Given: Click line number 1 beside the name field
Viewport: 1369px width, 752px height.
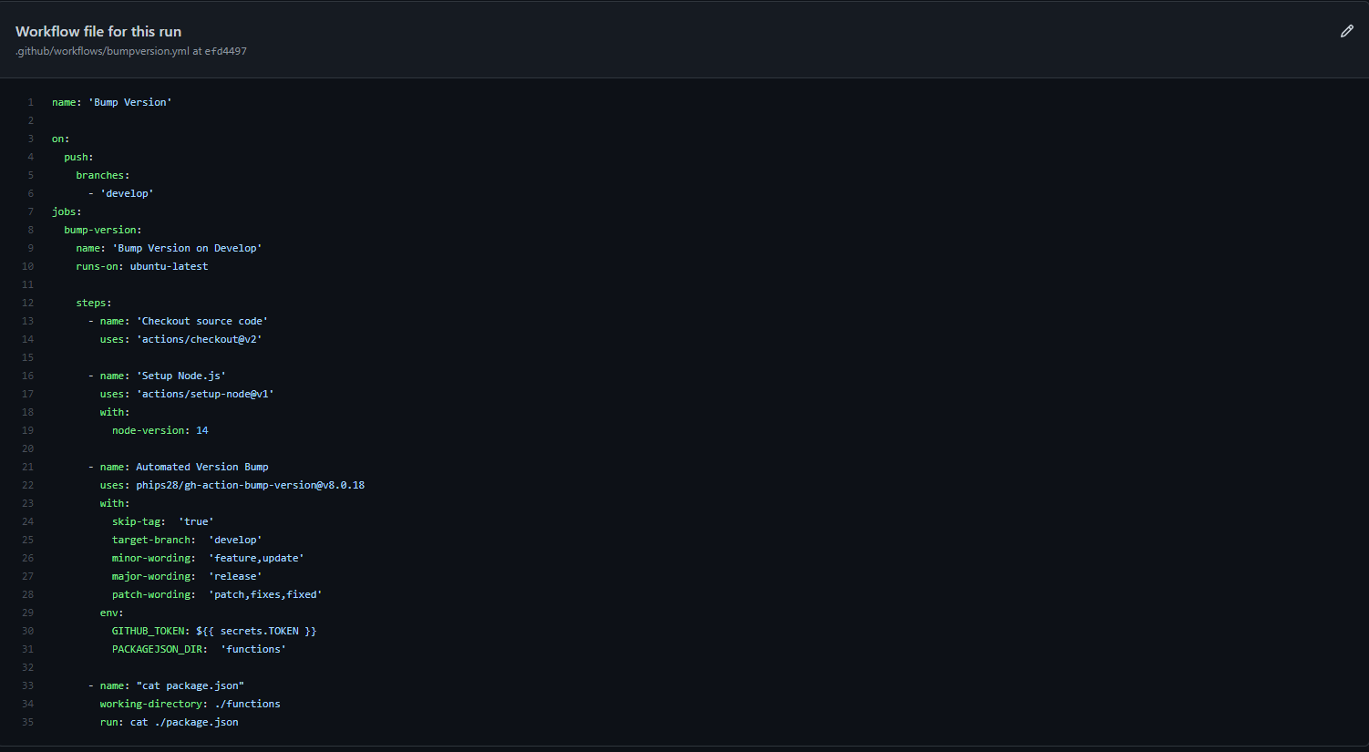Looking at the screenshot, I should coord(29,101).
